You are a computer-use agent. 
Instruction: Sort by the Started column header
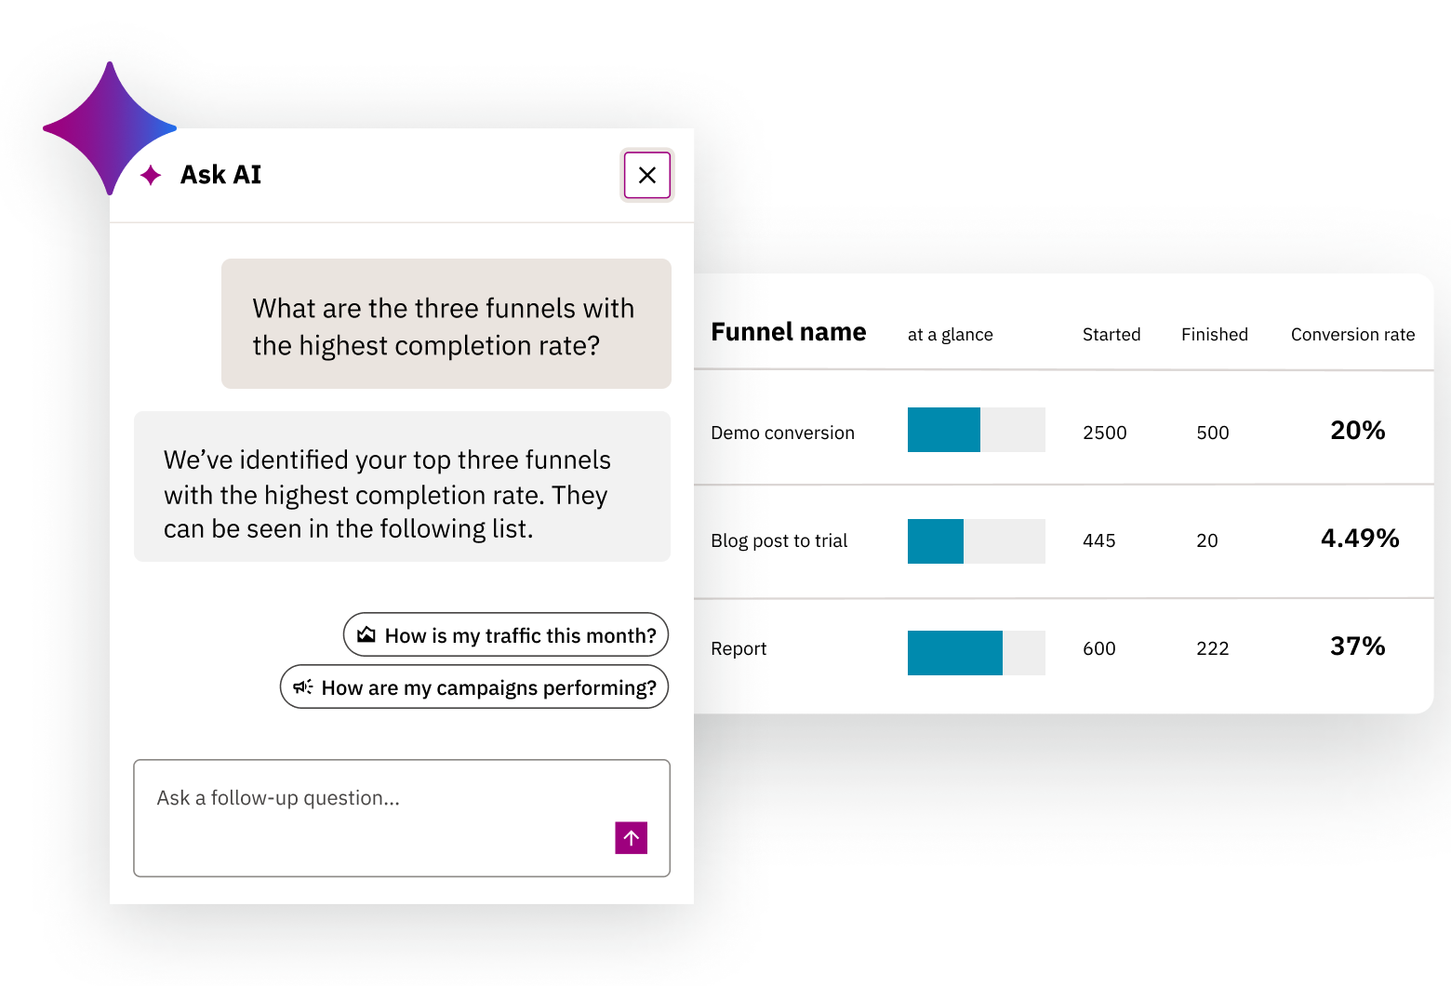(1112, 334)
